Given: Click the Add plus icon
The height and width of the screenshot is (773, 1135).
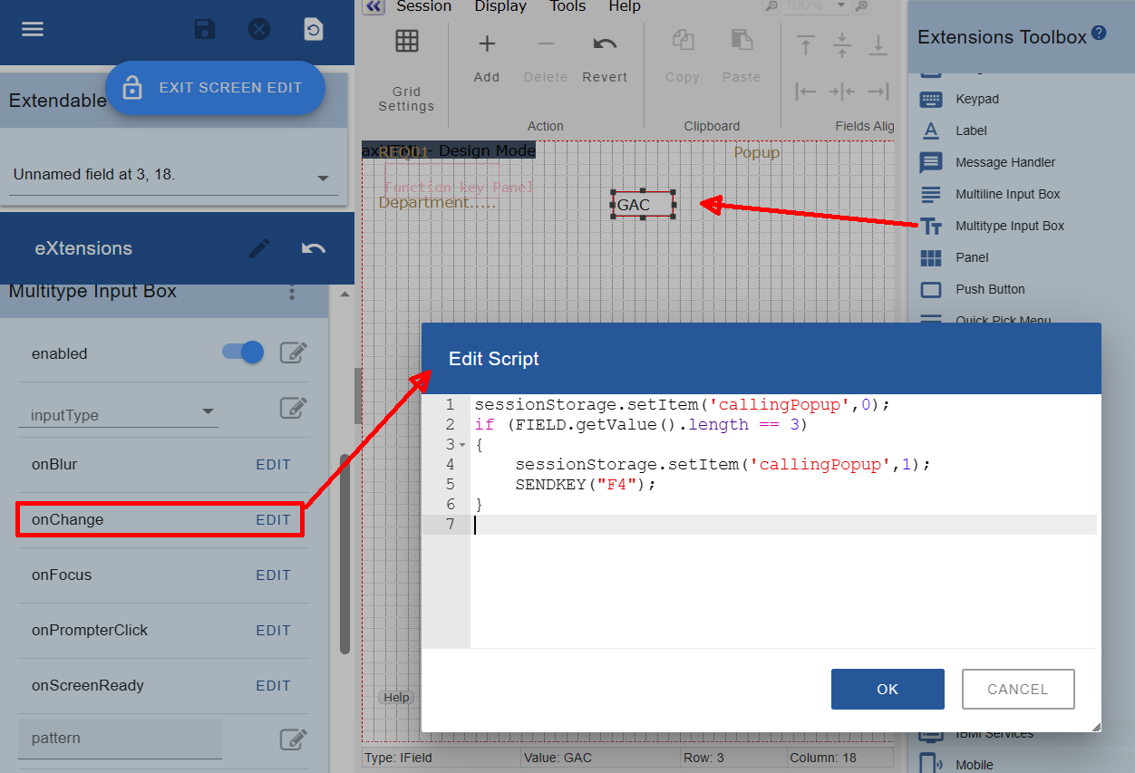Looking at the screenshot, I should tap(487, 44).
